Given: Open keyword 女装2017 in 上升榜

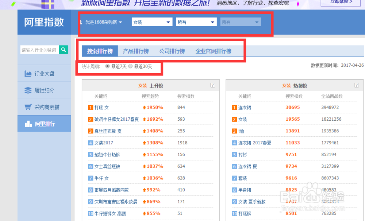Looking at the screenshot, I should [x=104, y=143].
